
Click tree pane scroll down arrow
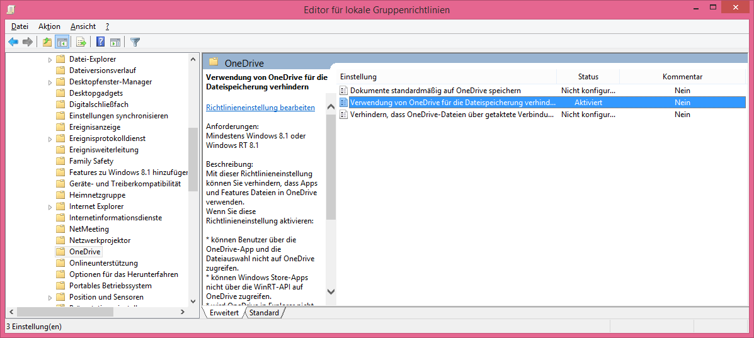point(193,301)
